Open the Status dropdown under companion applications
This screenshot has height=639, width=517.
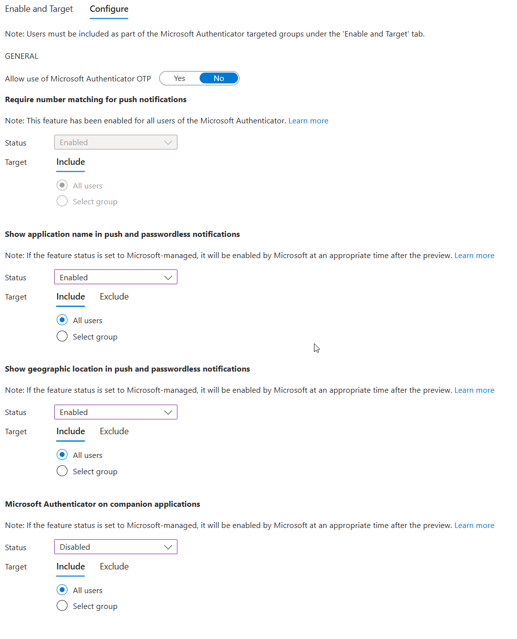[115, 547]
